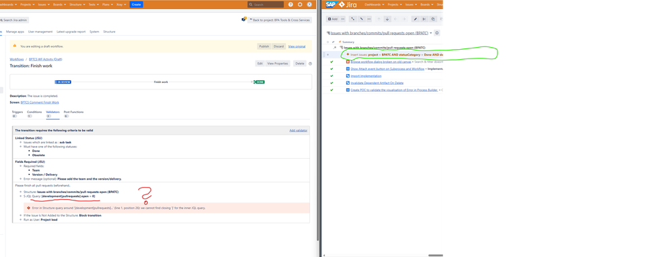Switch to User management admin tab

pyautogui.click(x=40, y=32)
